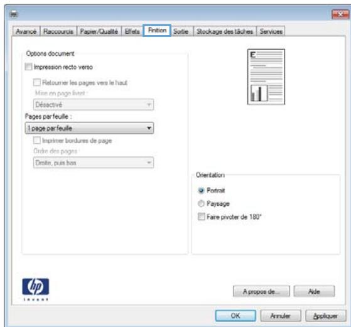
Task: Select the Effets tab
Action: pyautogui.click(x=132, y=31)
